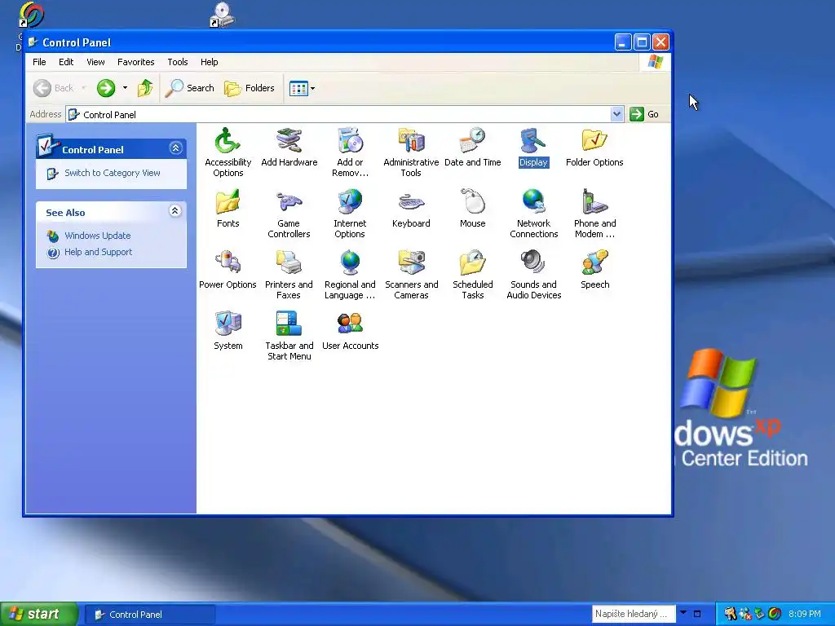Open Scheduled Tasks icon

coord(472,274)
